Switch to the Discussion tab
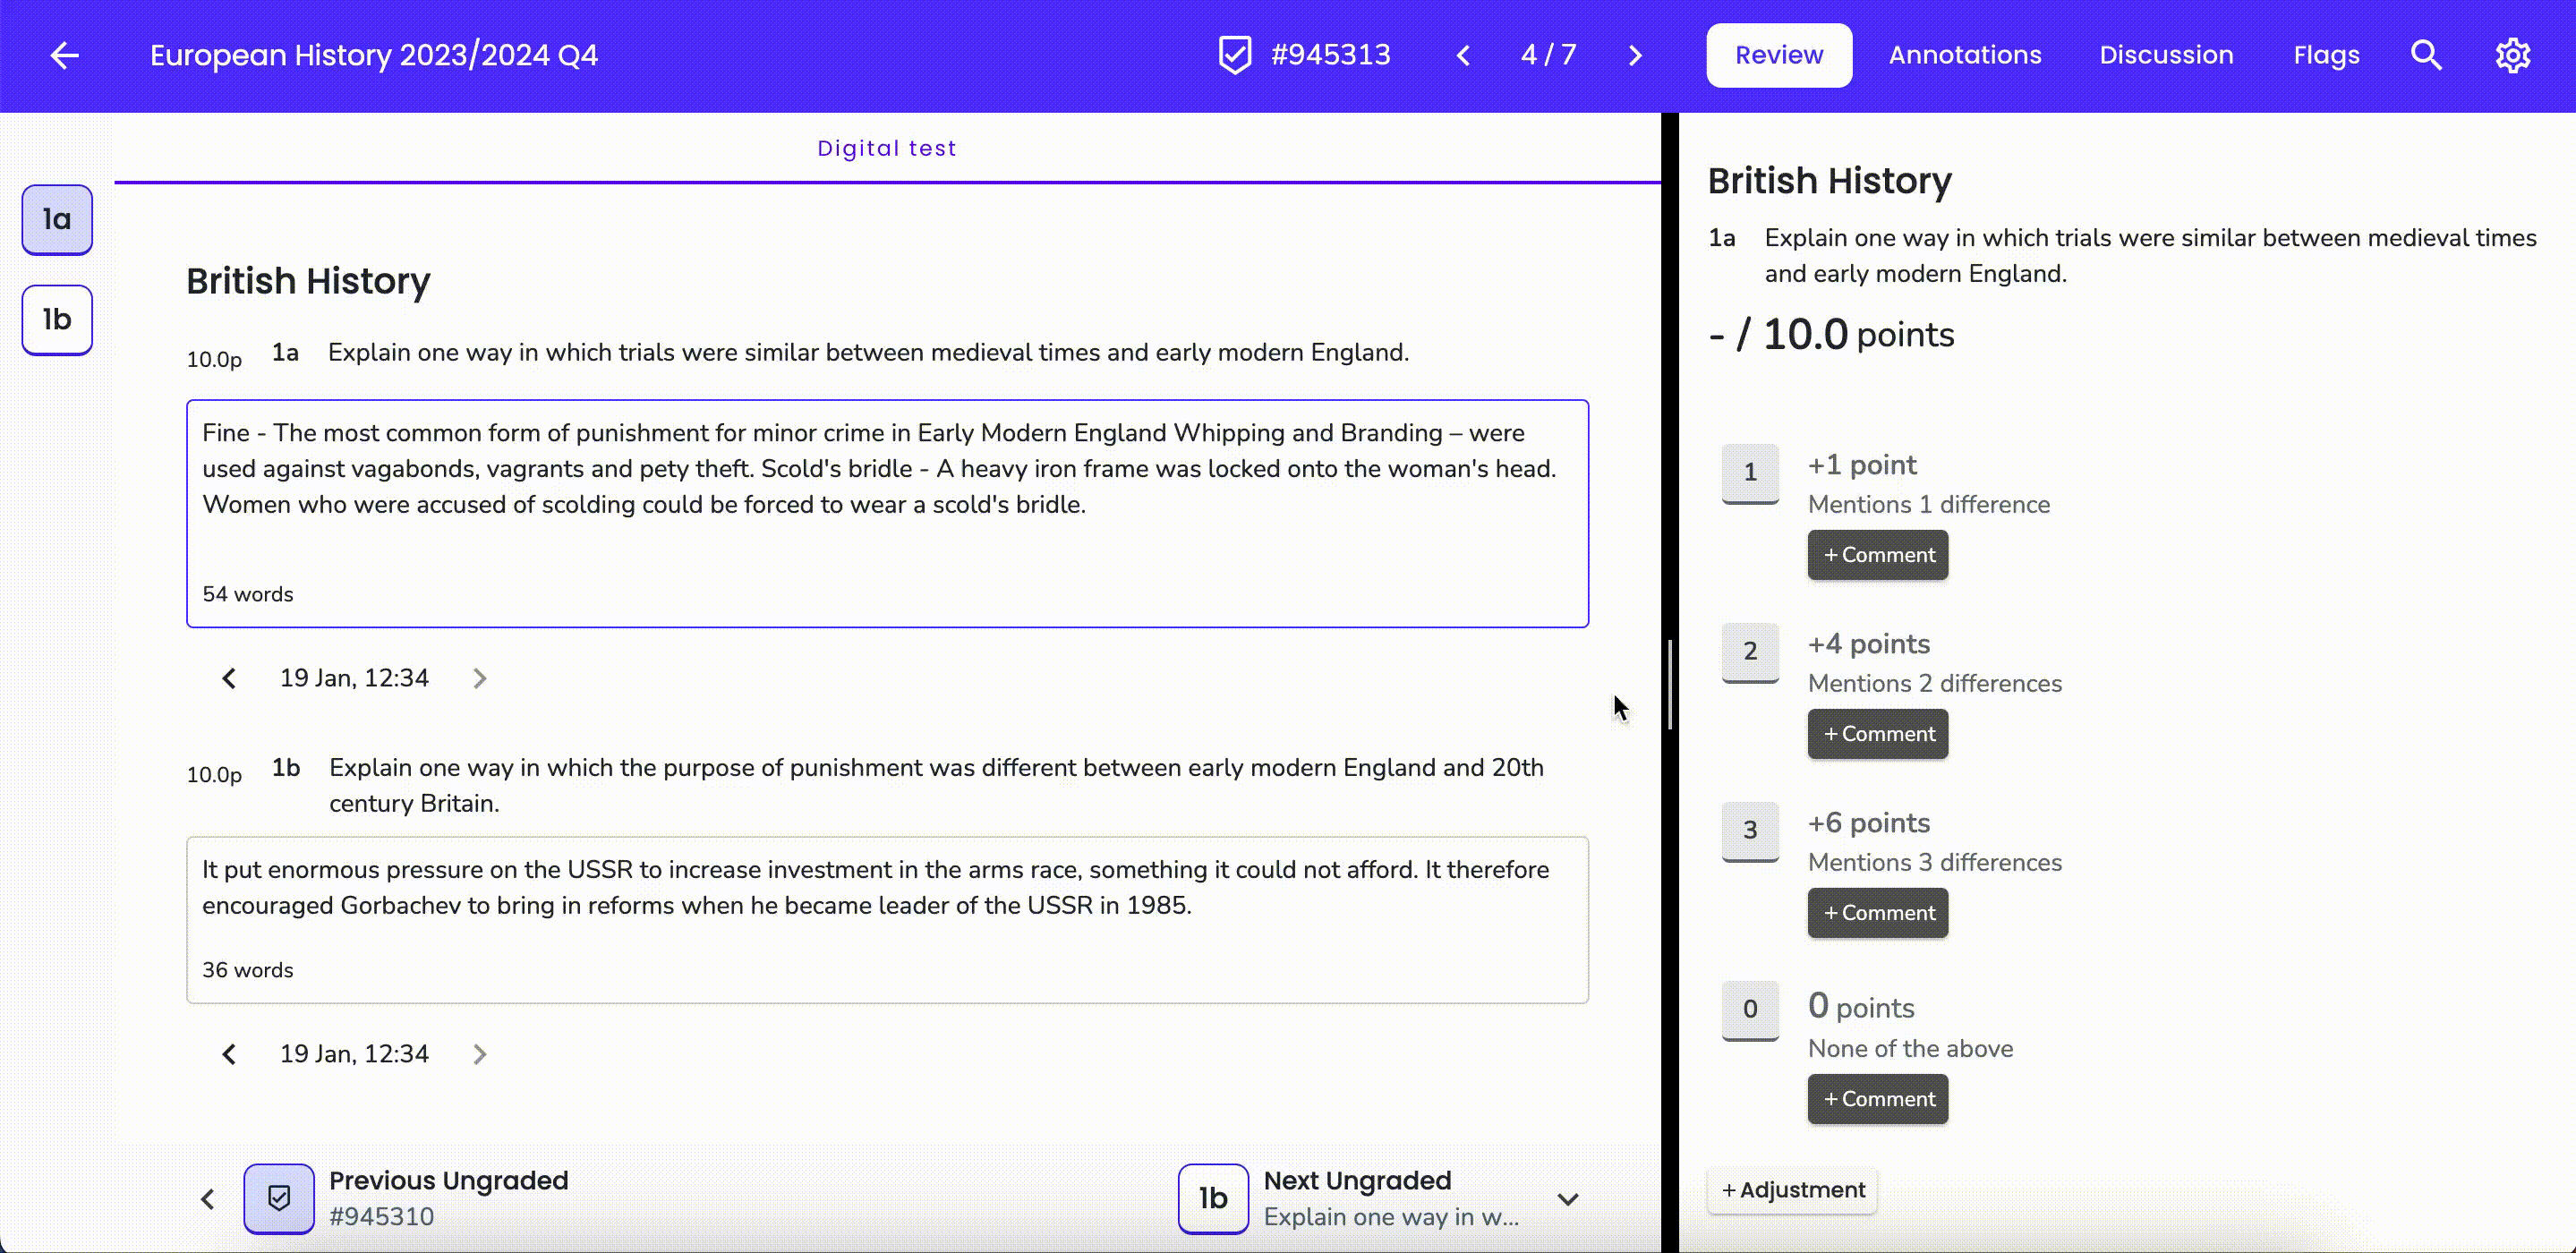 point(2166,55)
